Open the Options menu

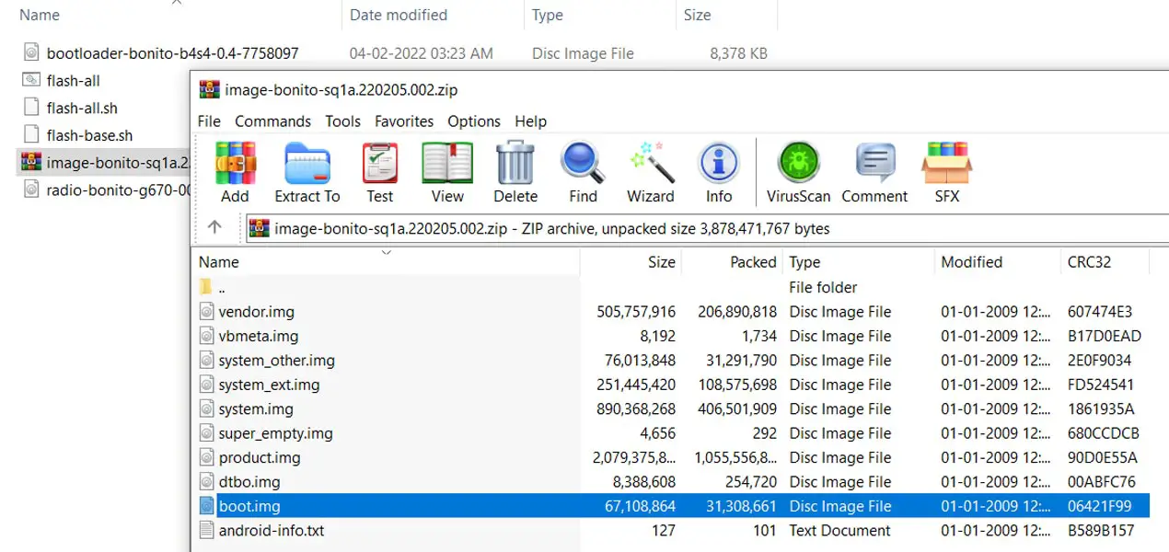pyautogui.click(x=474, y=121)
